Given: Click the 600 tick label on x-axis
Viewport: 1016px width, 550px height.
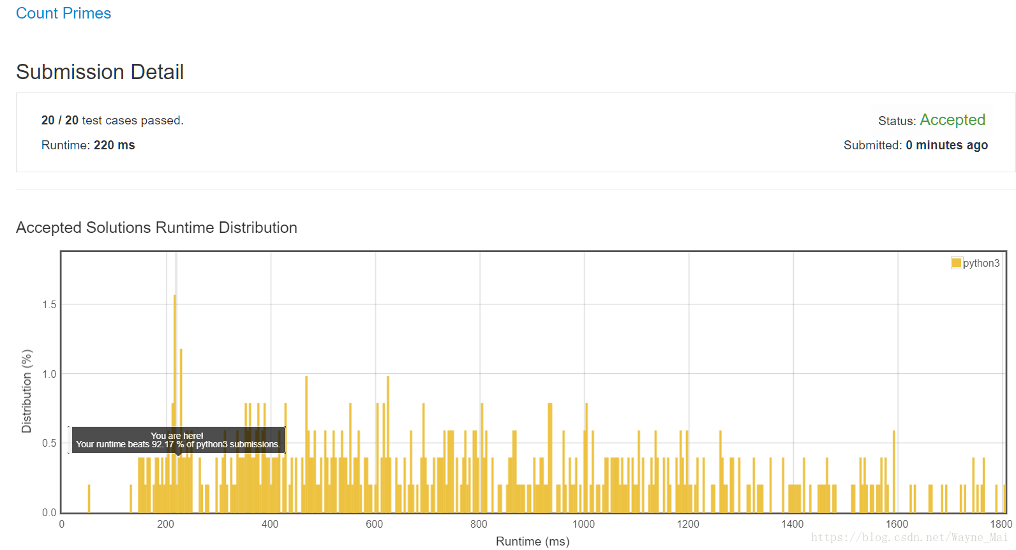Looking at the screenshot, I should 375,524.
